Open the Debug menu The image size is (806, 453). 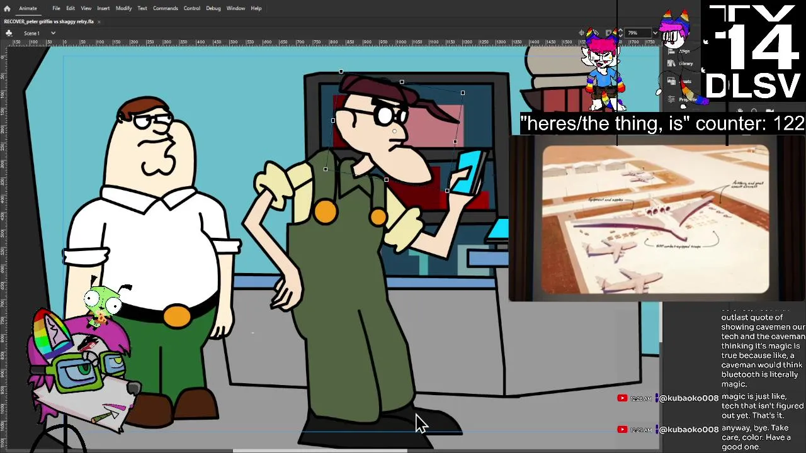coord(213,8)
